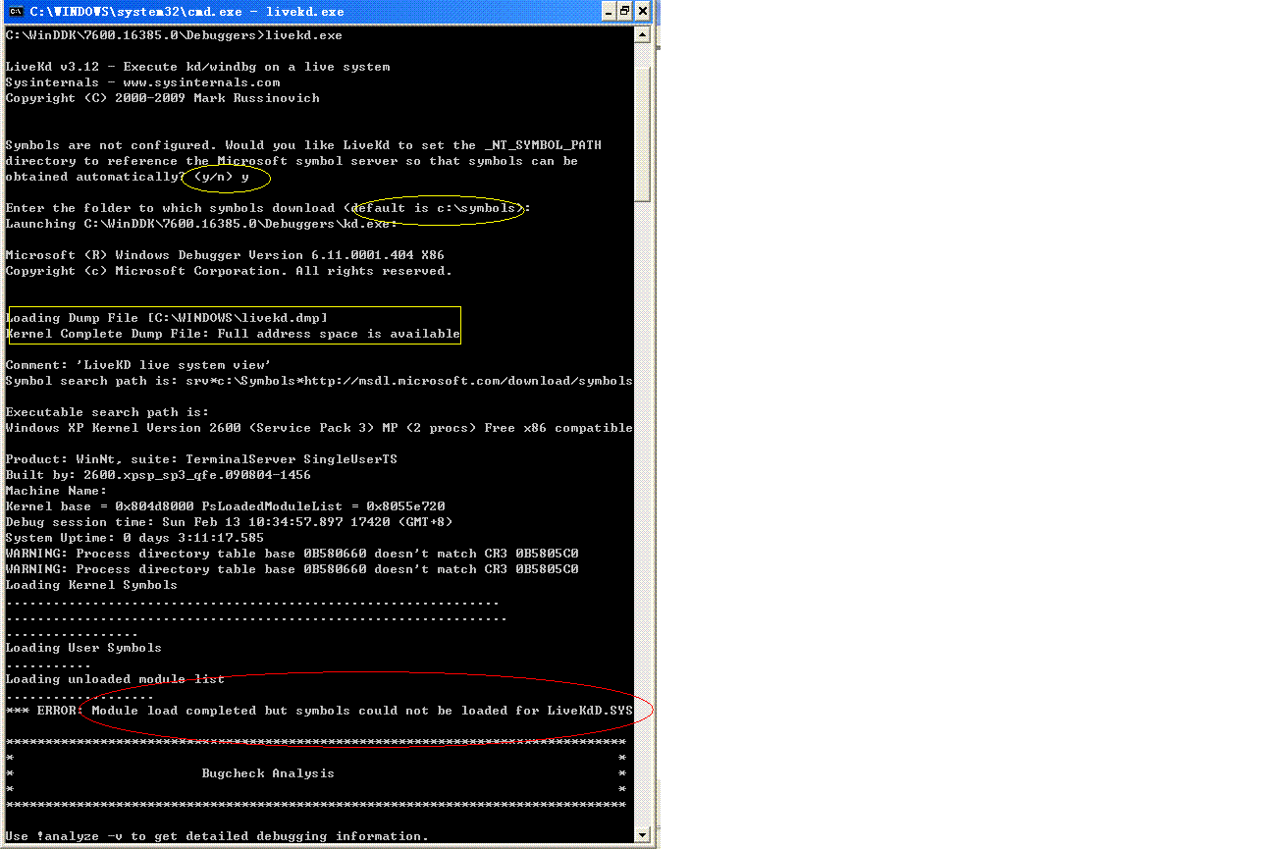Click the "*** ERROR: Module load completed" line
The height and width of the screenshot is (849, 1276).
tap(320, 711)
